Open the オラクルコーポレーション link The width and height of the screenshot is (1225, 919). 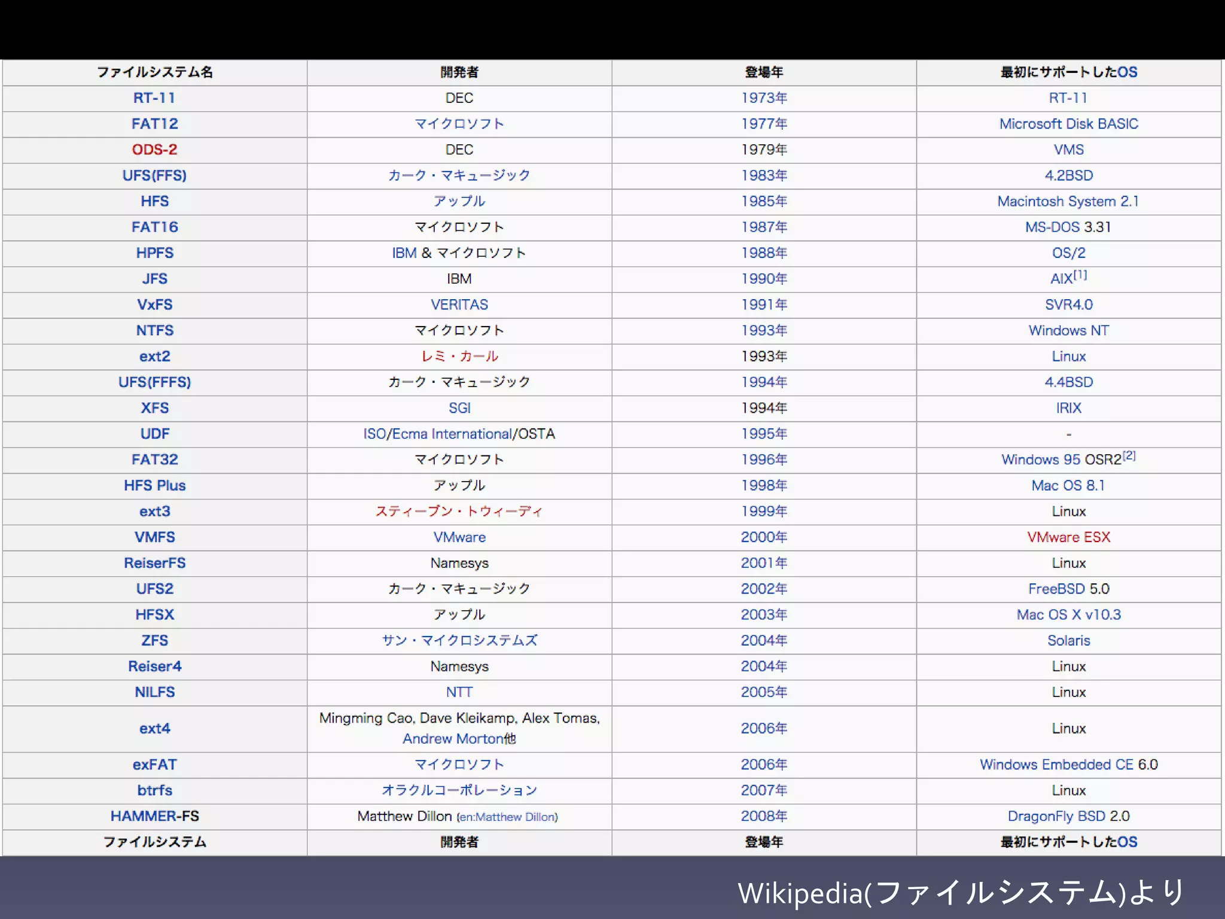pyautogui.click(x=459, y=790)
